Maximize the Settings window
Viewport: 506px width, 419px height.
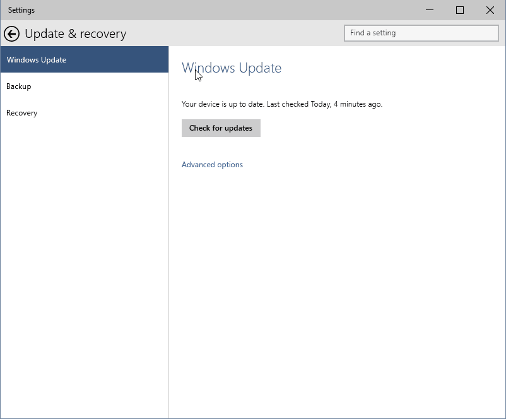(x=460, y=10)
